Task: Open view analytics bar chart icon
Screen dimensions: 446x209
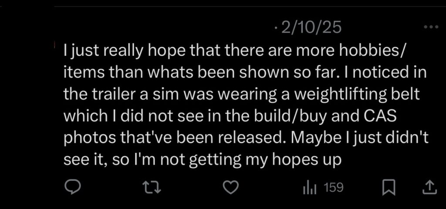Action: click(x=309, y=188)
